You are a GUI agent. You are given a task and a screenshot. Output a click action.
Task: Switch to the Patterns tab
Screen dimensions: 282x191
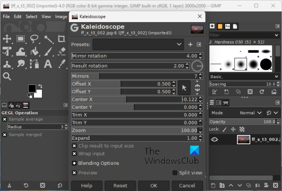click(x=220, y=26)
